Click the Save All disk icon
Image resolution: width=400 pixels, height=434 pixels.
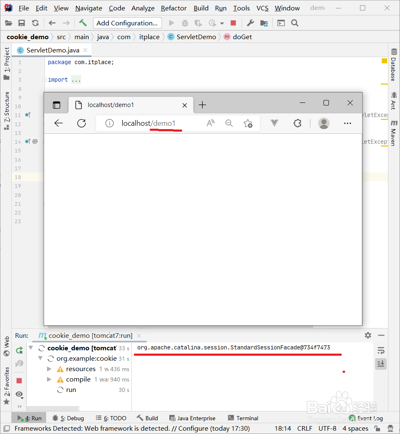click(x=22, y=23)
